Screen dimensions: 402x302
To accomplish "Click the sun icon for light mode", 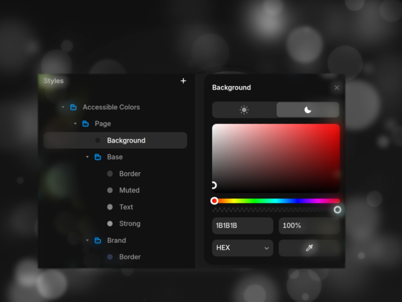I will (244, 110).
